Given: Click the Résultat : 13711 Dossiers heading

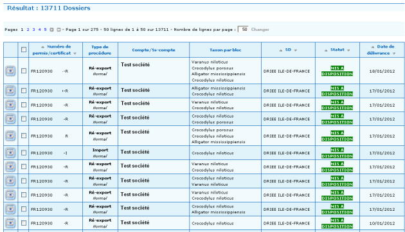Looking at the screenshot, I should click(x=49, y=8).
